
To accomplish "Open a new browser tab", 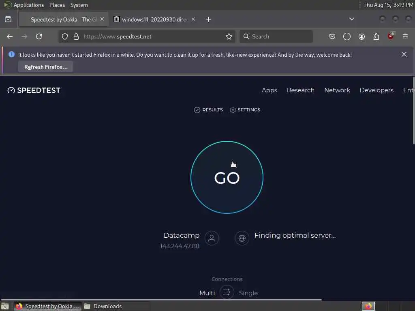I will point(209,19).
